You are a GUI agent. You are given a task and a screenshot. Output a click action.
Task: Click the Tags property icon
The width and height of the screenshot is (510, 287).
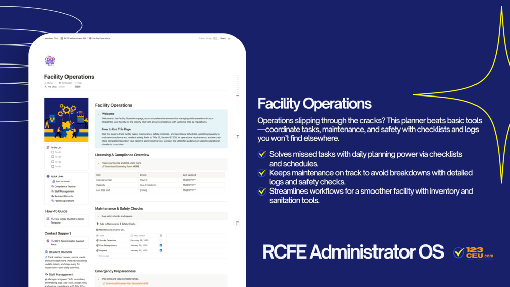coord(76,83)
